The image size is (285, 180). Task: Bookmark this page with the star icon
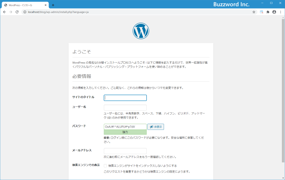coord(254,12)
